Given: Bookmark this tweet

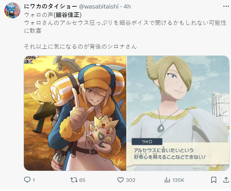Looking at the screenshot, I should pyautogui.click(x=213, y=180).
